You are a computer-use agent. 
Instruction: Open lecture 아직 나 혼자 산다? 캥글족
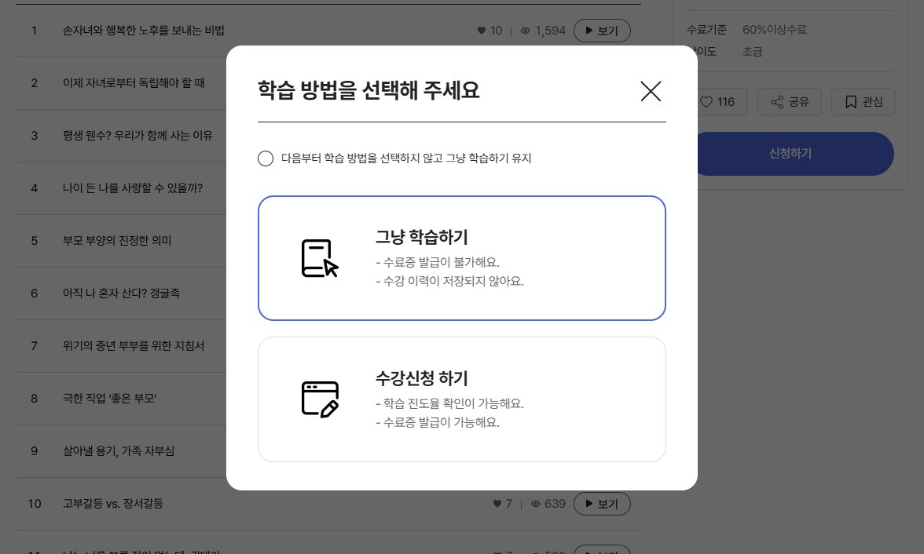tap(121, 293)
